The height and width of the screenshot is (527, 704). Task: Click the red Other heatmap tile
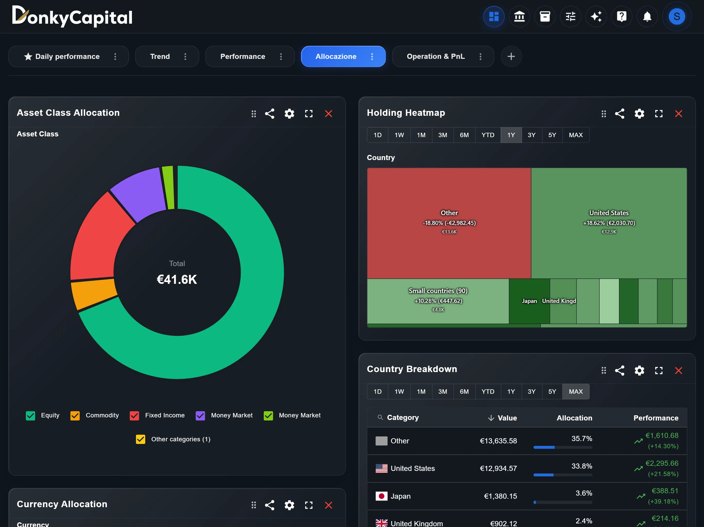click(449, 223)
